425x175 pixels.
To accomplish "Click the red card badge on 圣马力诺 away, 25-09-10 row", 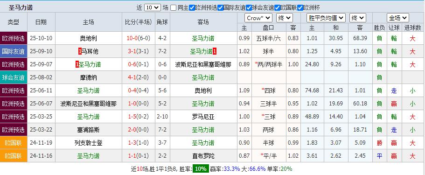I will (x=214, y=51).
